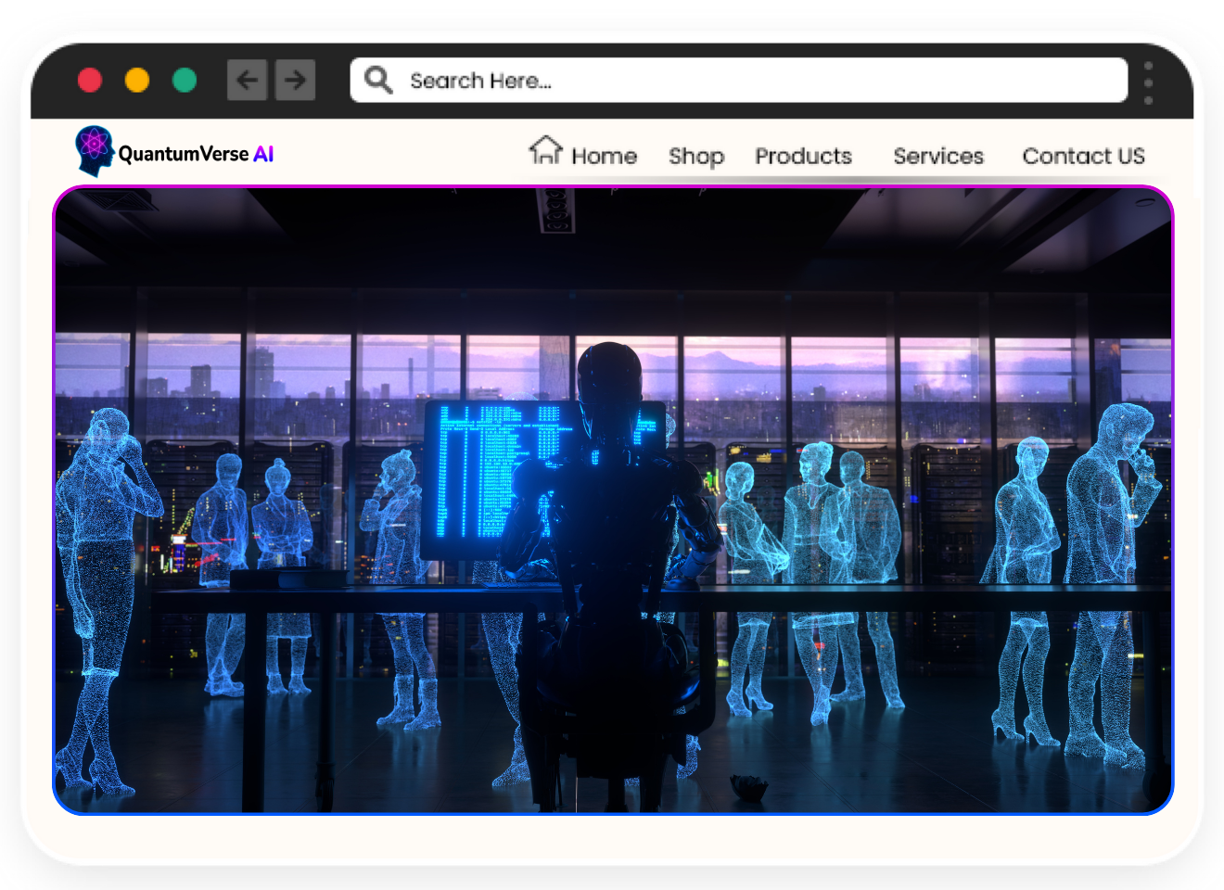Click the QuantumVerse AI brand name text

pyautogui.click(x=197, y=154)
